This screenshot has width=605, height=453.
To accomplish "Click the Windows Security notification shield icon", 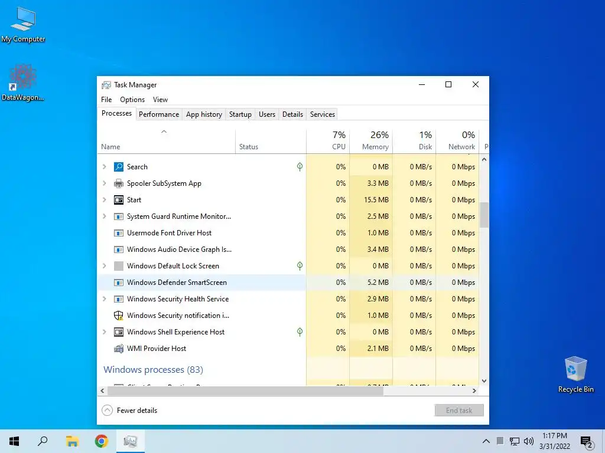I will [118, 316].
